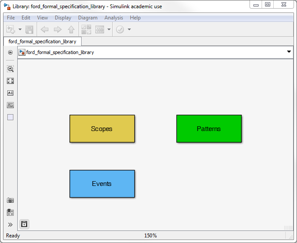Click the Scopes subsystem block
The image size is (297, 243).
pyautogui.click(x=102, y=129)
